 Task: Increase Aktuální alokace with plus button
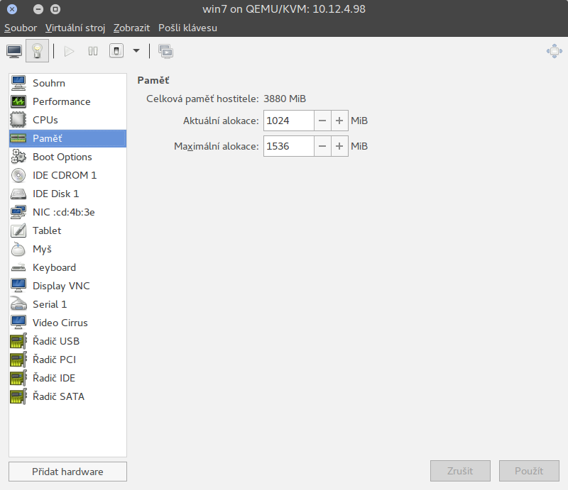pos(339,121)
